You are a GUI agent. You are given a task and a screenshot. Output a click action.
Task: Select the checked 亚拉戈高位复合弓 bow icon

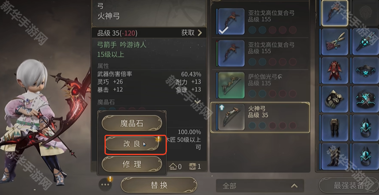point(231,22)
